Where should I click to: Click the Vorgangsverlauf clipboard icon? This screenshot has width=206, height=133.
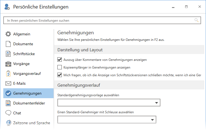[8, 73]
